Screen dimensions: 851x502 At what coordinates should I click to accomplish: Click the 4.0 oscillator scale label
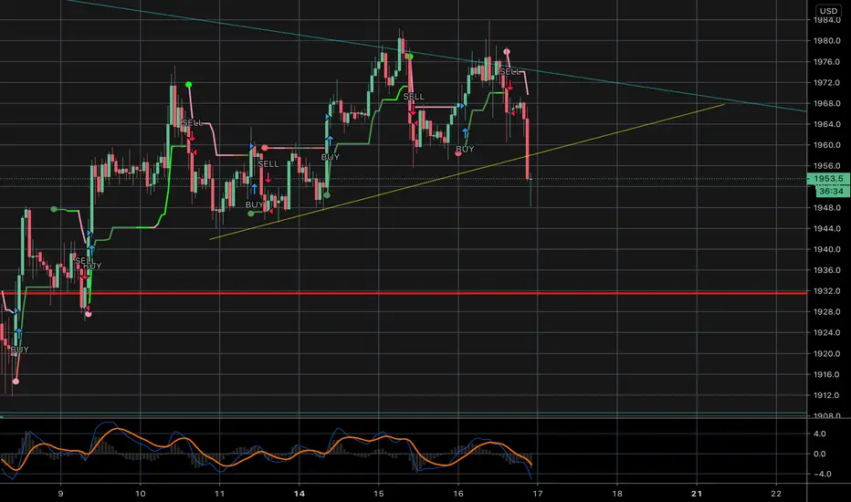[x=820, y=434]
